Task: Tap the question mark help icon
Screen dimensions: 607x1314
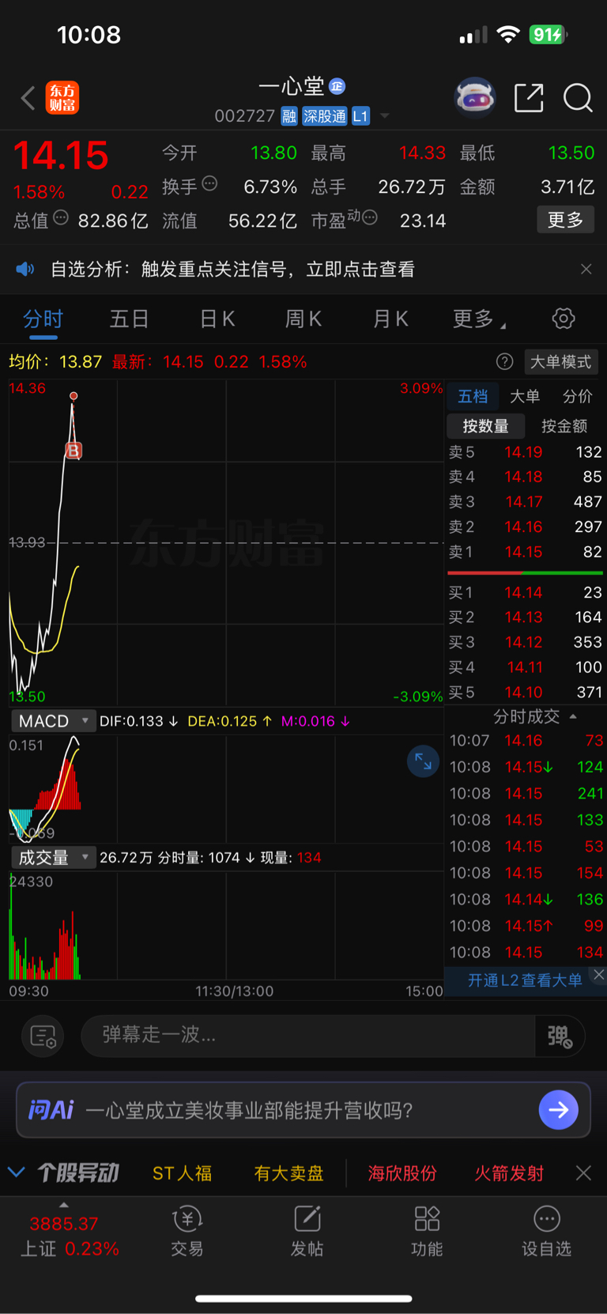Action: coord(504,362)
